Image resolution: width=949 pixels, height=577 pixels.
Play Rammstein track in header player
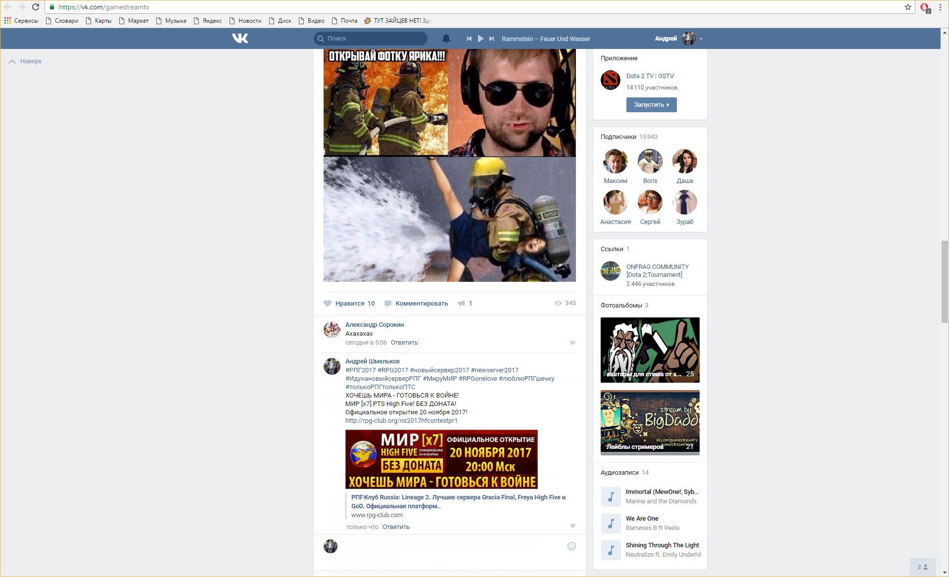[x=480, y=39]
